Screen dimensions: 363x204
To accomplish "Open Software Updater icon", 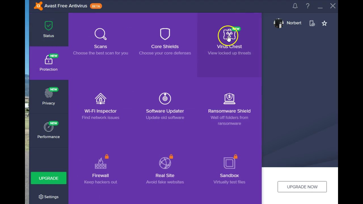I will tap(165, 99).
